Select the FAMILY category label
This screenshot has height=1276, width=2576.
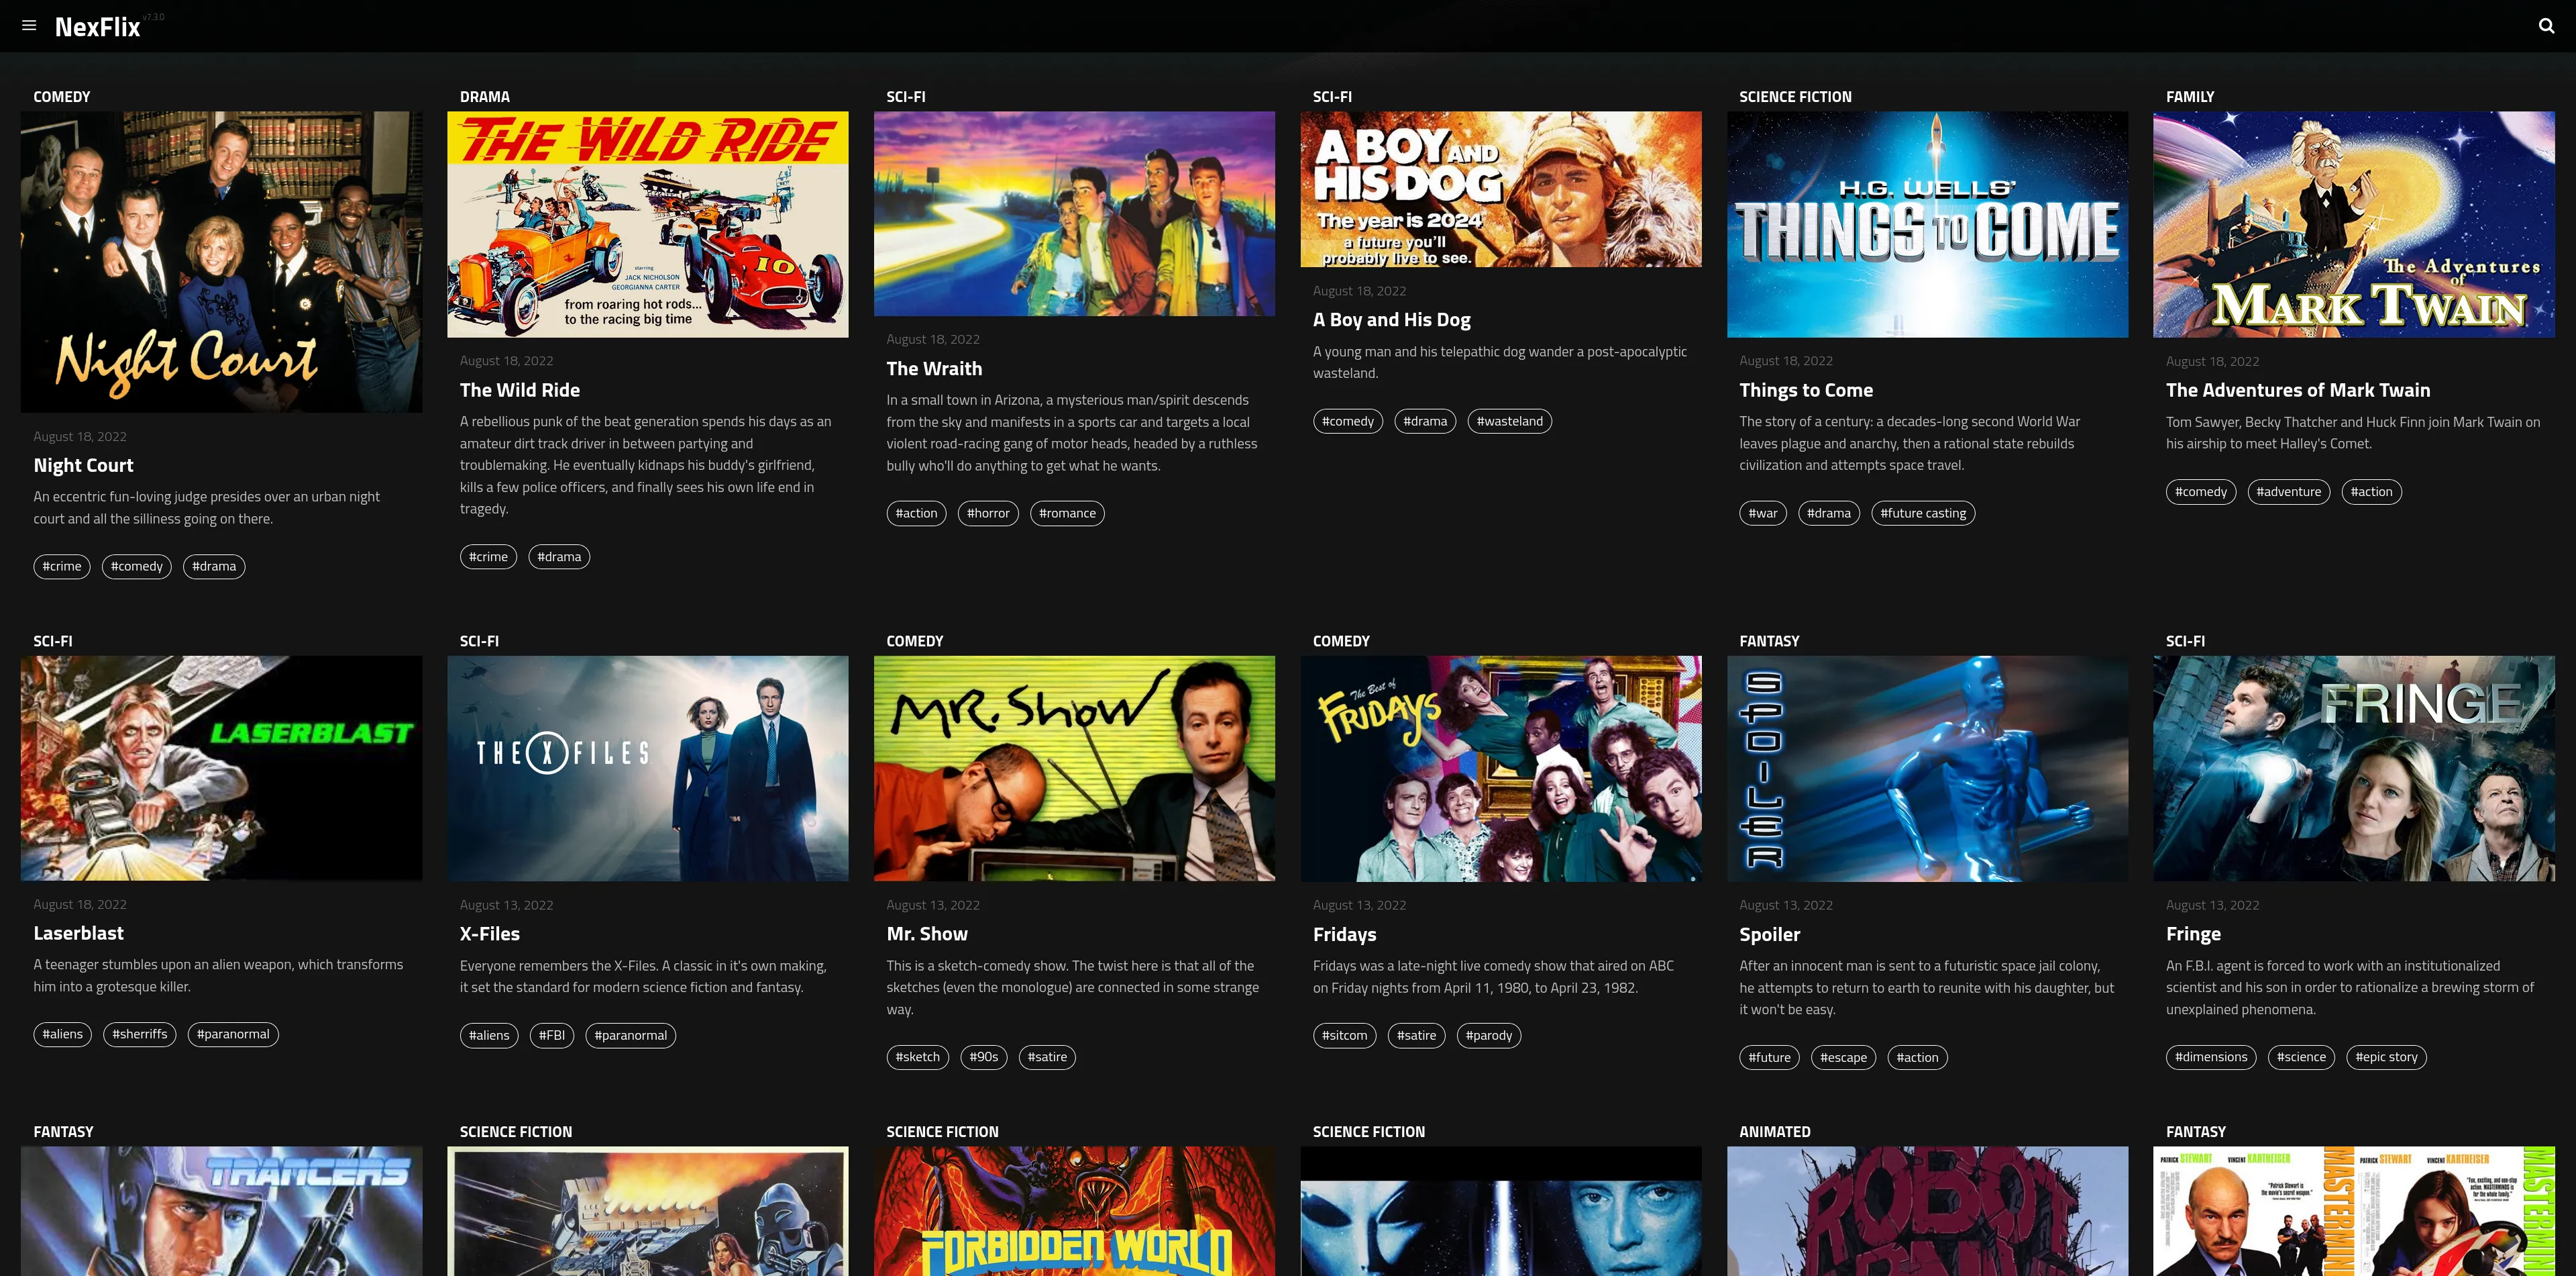coord(2190,97)
